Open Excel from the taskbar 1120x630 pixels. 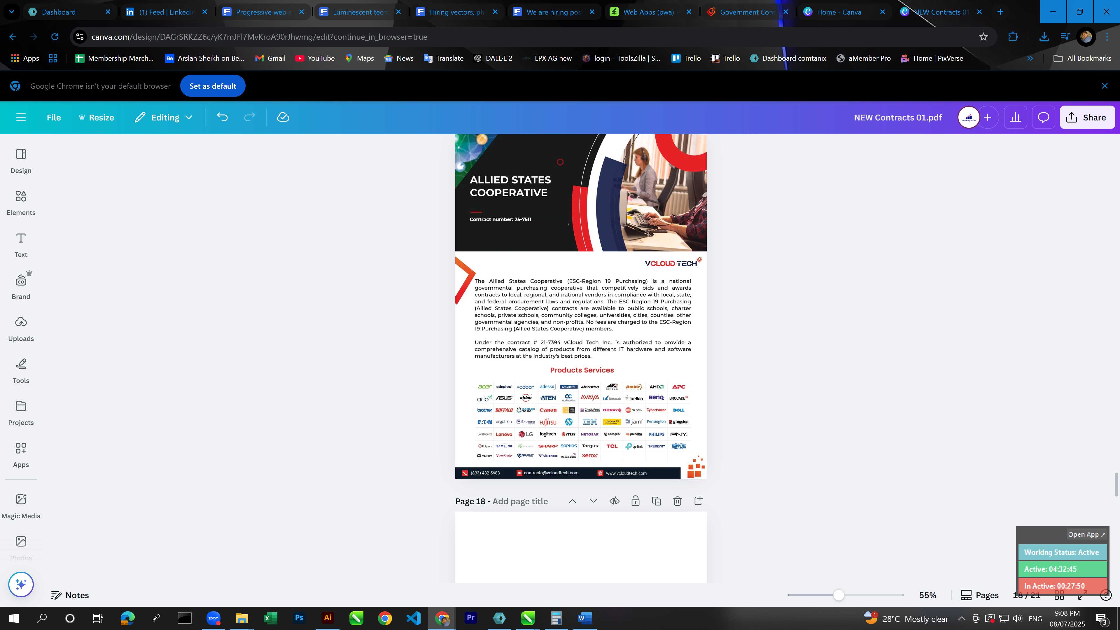(x=270, y=618)
